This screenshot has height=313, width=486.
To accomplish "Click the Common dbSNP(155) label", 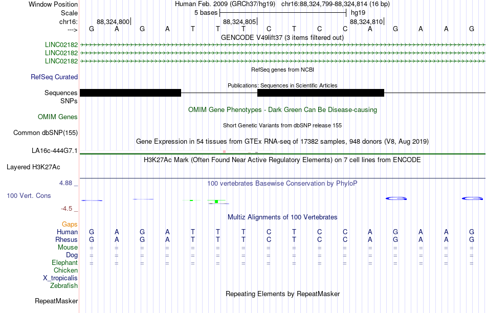I will click(45, 132).
